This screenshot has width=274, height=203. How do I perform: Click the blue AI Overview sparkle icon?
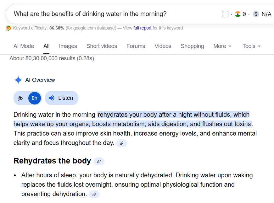pos(18,80)
